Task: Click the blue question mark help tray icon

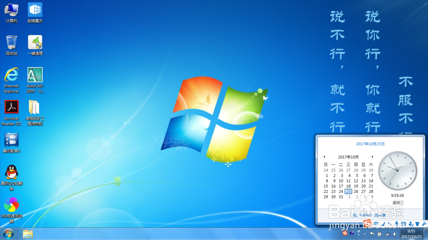Action: click(x=352, y=233)
